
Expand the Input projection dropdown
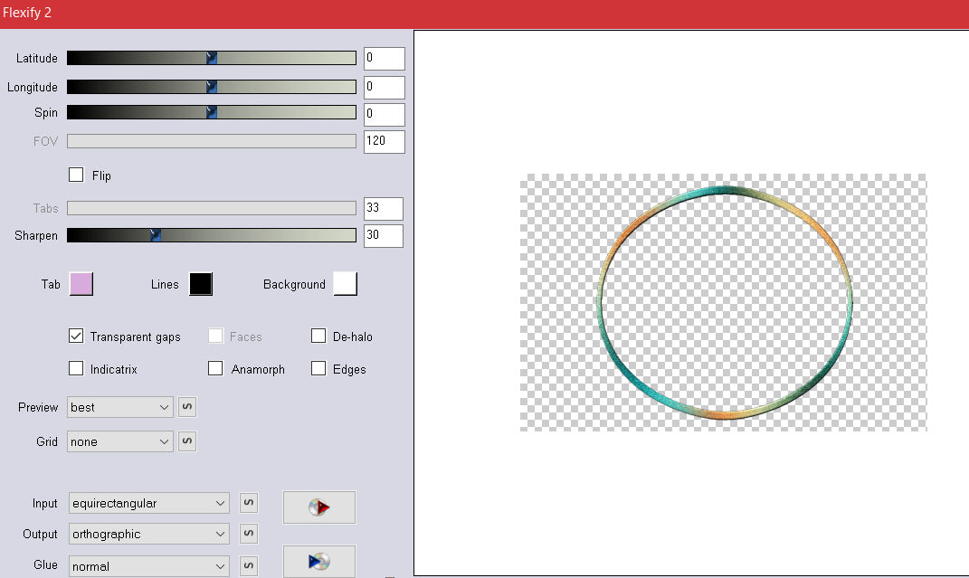click(x=149, y=503)
